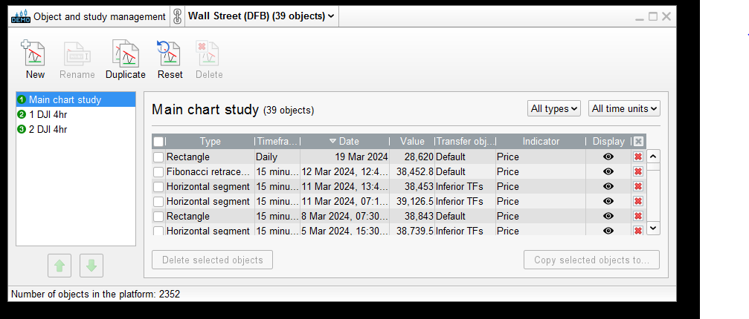Click the New study icon
The image size is (749, 319).
click(x=34, y=54)
